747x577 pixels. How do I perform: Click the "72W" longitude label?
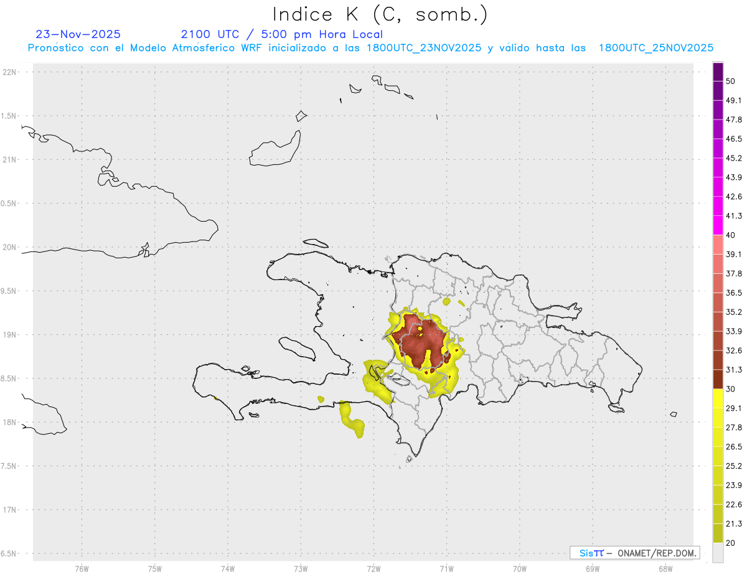[374, 568]
